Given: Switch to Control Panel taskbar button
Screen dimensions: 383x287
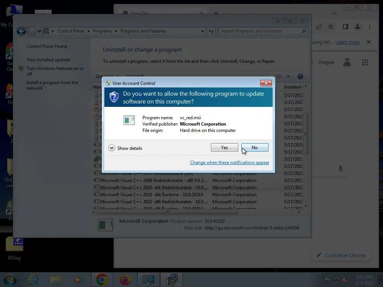Looking at the screenshot, I should 148,280.
